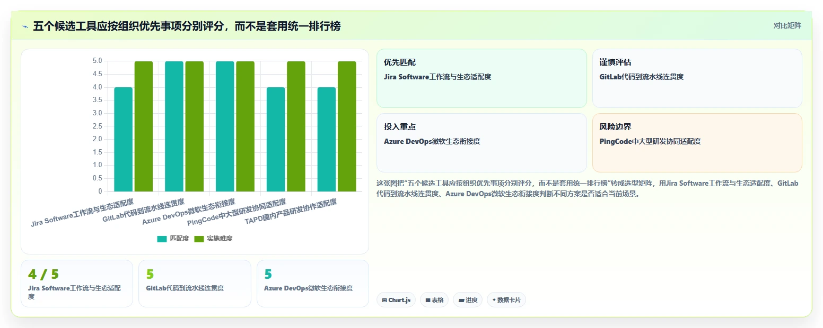The width and height of the screenshot is (823, 328).
Task: Click the green 实施难度 legend color box
Action: (x=199, y=239)
